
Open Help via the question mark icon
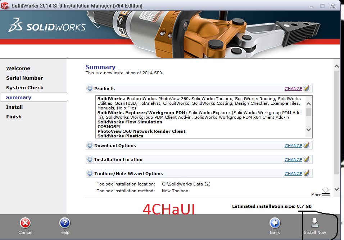pos(65,223)
